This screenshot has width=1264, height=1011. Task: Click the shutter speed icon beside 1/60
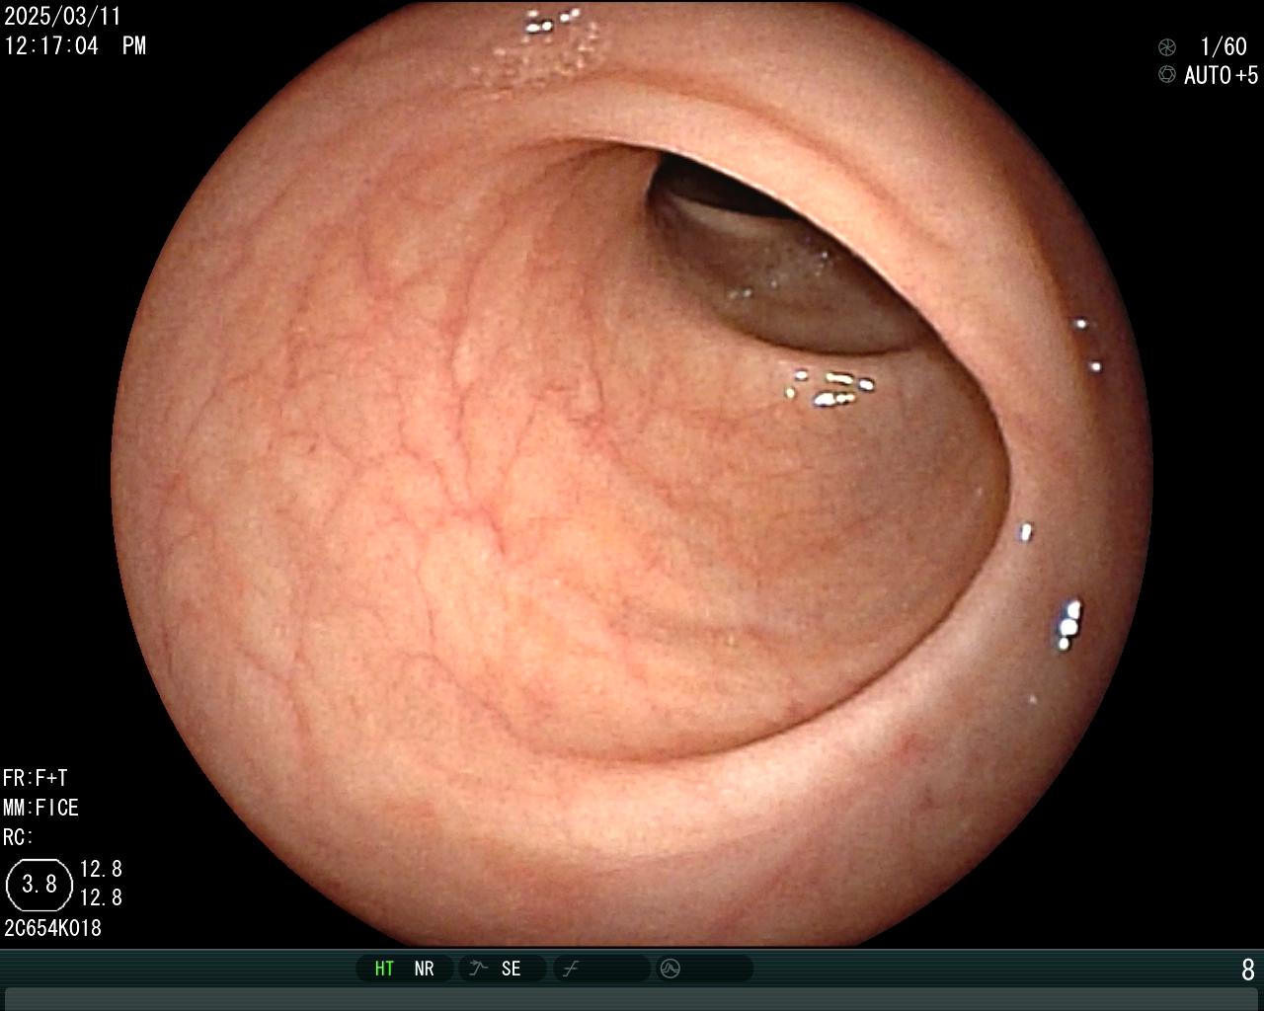pyautogui.click(x=1167, y=46)
